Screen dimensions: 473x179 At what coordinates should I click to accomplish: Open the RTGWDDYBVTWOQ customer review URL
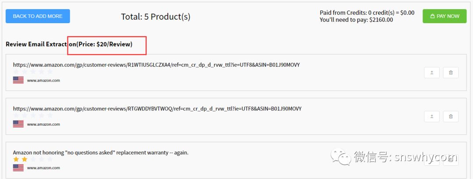coord(157,108)
